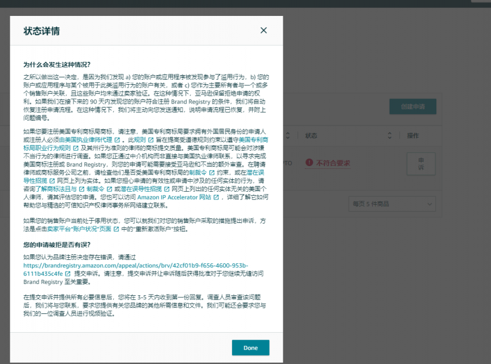Screen dimensions: 491x364
Task: Click external-link icon before 网页上列为实体
Action: click(x=52, y=181)
